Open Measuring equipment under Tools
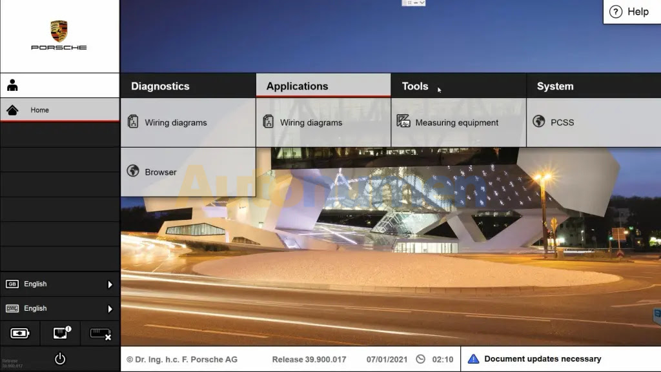661x372 pixels. (456, 122)
